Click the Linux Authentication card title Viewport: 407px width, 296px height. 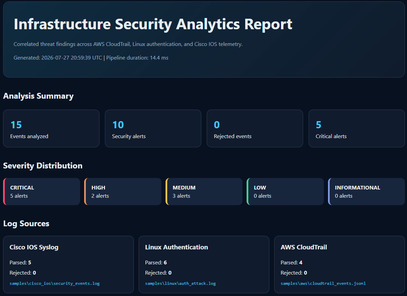176,247
